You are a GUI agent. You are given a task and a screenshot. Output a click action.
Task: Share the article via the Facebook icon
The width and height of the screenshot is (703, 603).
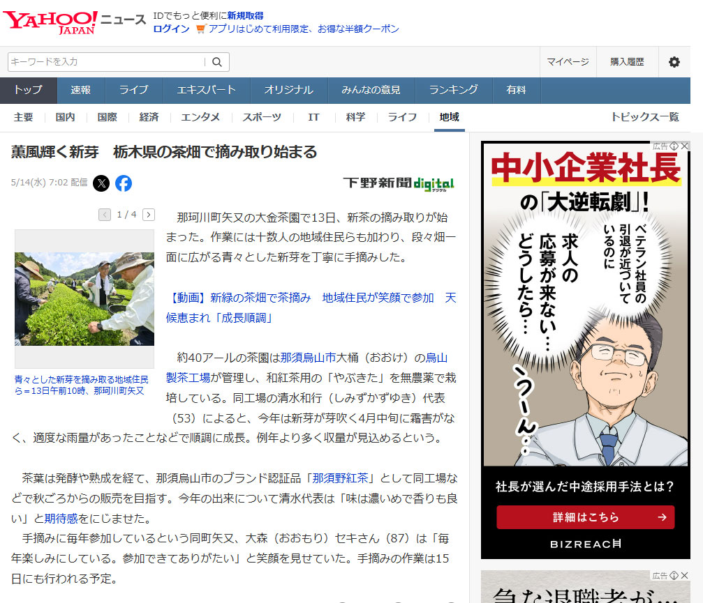[x=124, y=183]
